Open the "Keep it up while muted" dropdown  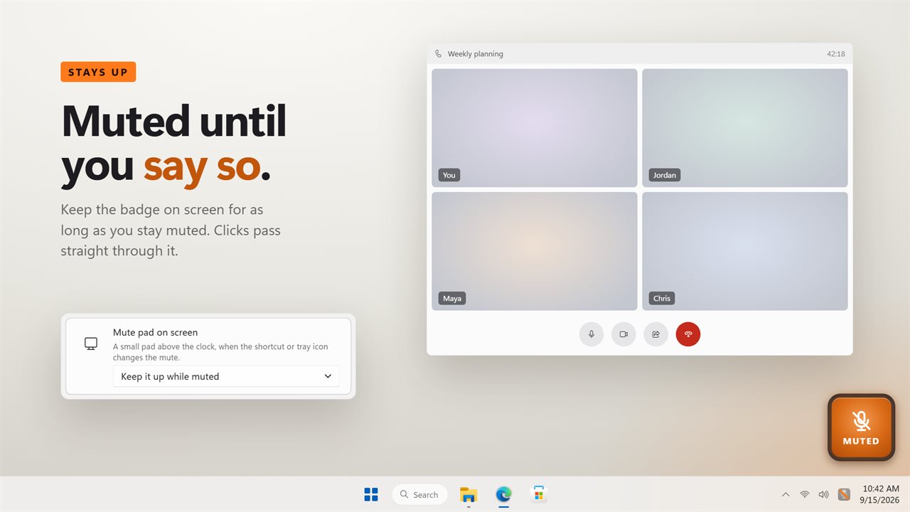pos(226,376)
